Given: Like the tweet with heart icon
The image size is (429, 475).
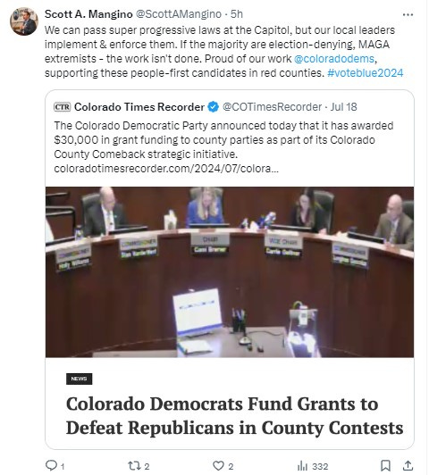Looking at the screenshot, I should coord(218,465).
